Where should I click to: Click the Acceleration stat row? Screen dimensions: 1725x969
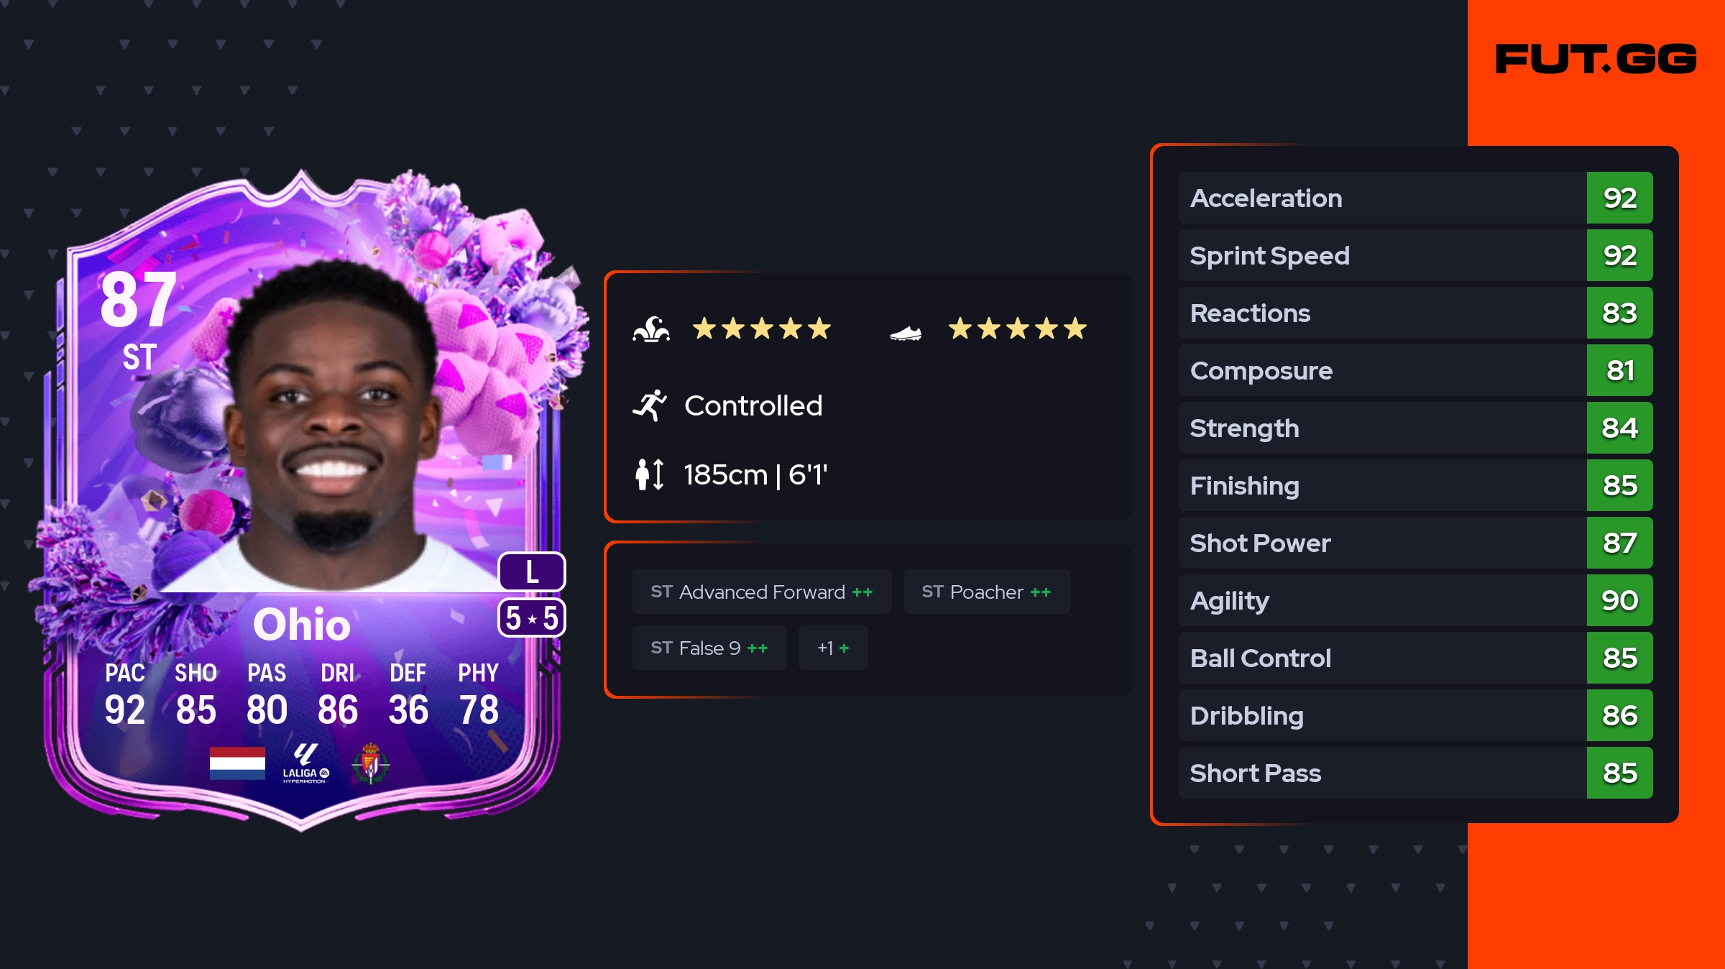1415,198
